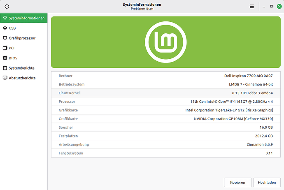
Task: Click the refresh icon in the header bar
Action: [x=7, y=7]
